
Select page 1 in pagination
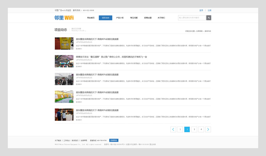(180, 129)
